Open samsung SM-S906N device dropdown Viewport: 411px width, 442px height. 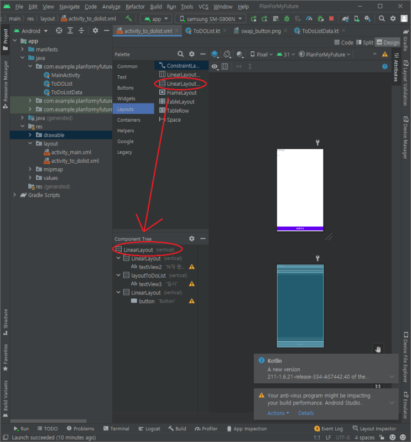(x=211, y=19)
